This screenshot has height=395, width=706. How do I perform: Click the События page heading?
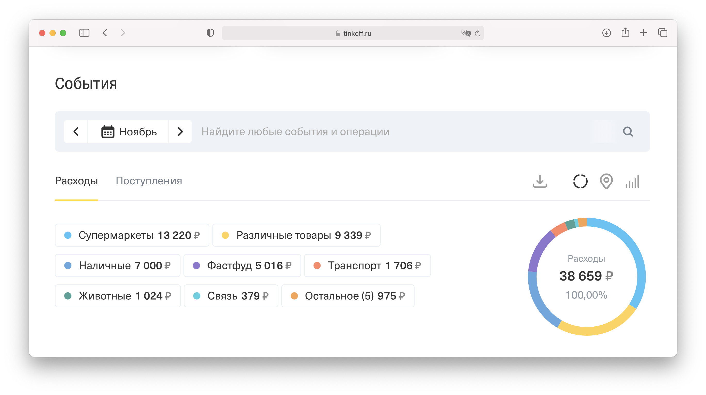tap(86, 84)
